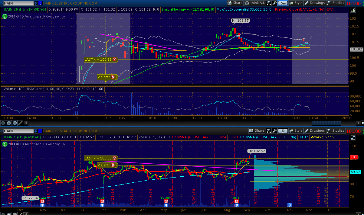Zoom out with the magnifier minus icon
The width and height of the screenshot is (364, 215).
click(15, 123)
